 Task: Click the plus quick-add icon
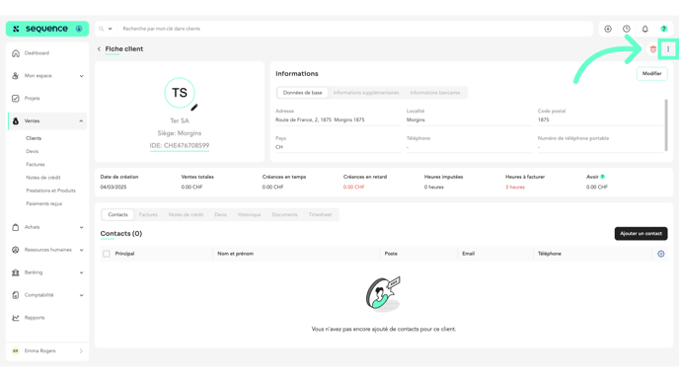(x=608, y=29)
